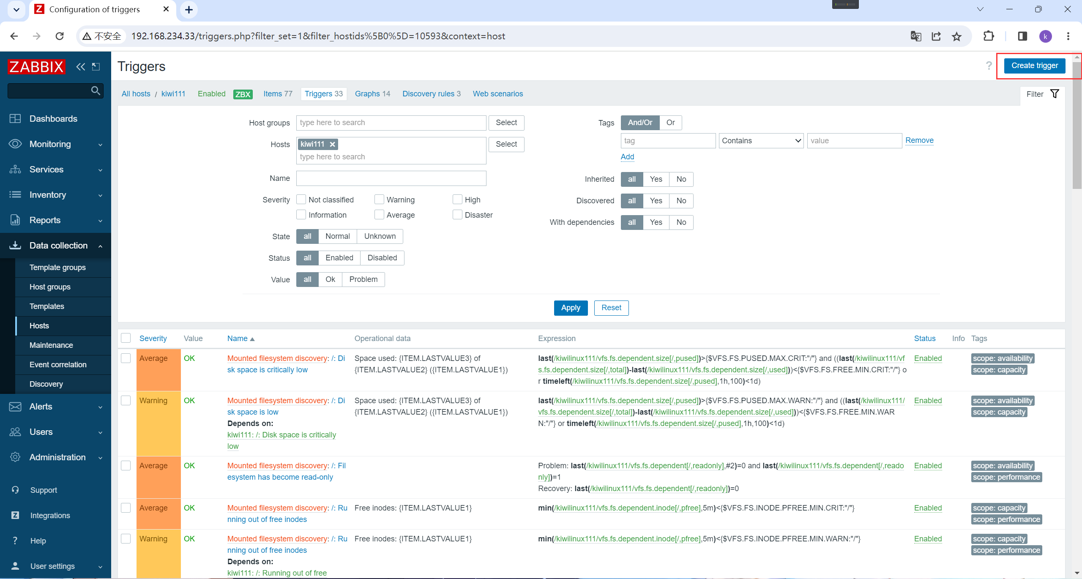Click the Alerts envelope icon
The height and width of the screenshot is (579, 1082).
[15, 407]
